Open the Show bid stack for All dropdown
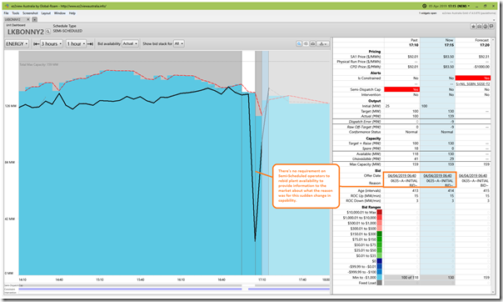This screenshot has height=302, width=503. coord(179,43)
